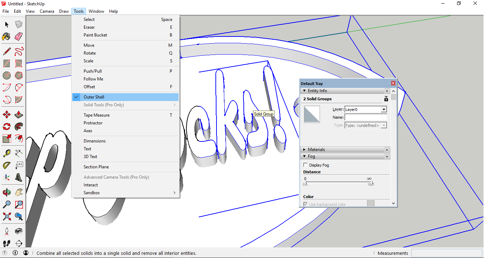Select the arrow Select tool in toolbar
The height and width of the screenshot is (258, 484).
tap(7, 24)
